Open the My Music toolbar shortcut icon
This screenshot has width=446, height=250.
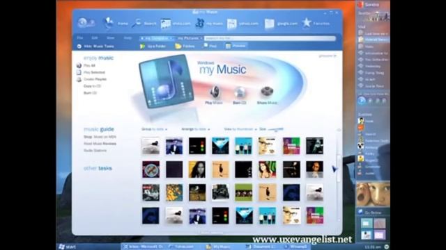pos(200,23)
